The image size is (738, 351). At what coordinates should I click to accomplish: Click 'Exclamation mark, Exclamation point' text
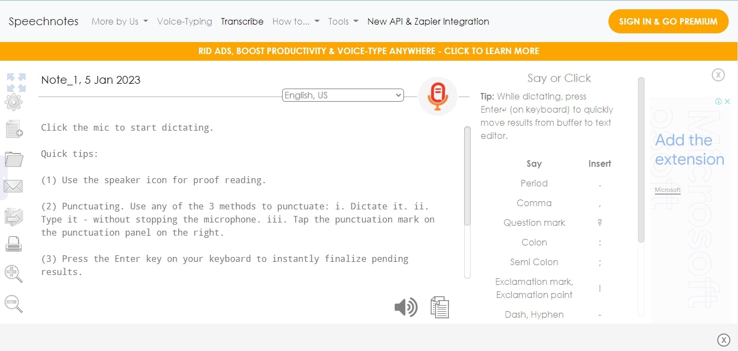[534, 288]
